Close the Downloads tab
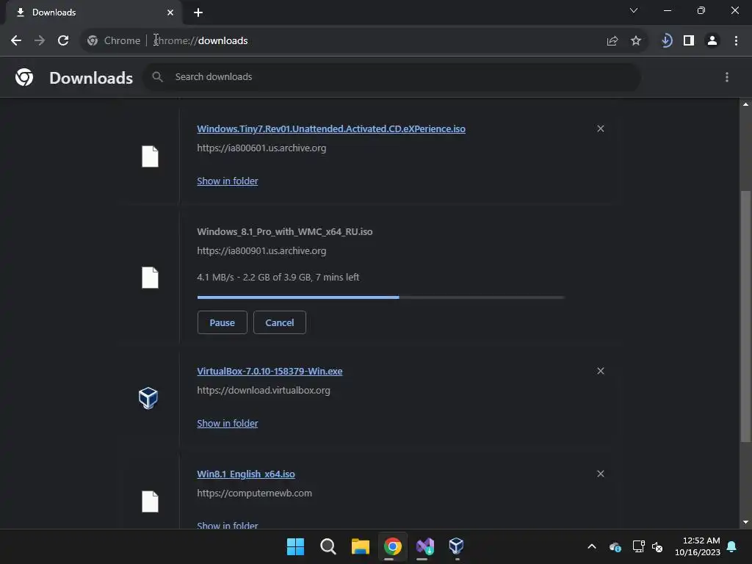Viewport: 752px width, 564px height. coord(170,12)
